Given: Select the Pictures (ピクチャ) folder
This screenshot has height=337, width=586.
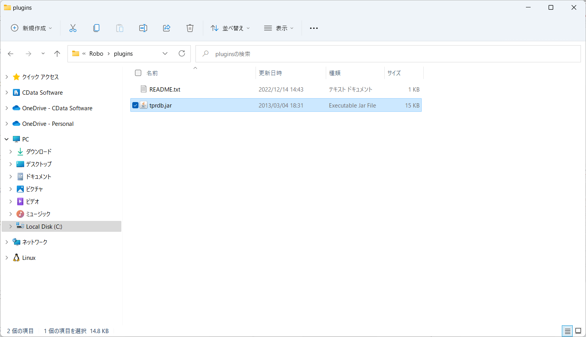Looking at the screenshot, I should tap(34, 189).
